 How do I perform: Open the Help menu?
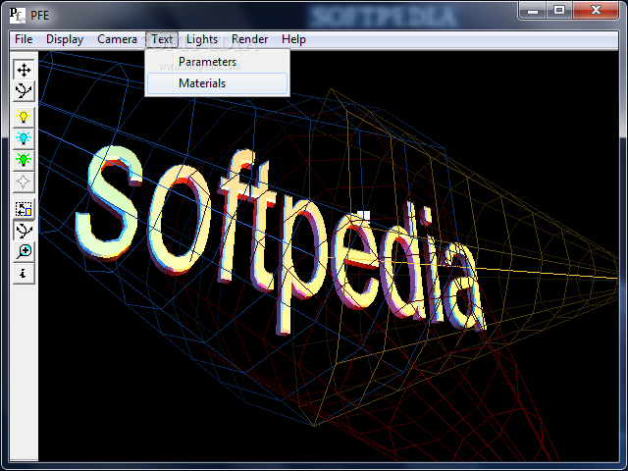[293, 39]
